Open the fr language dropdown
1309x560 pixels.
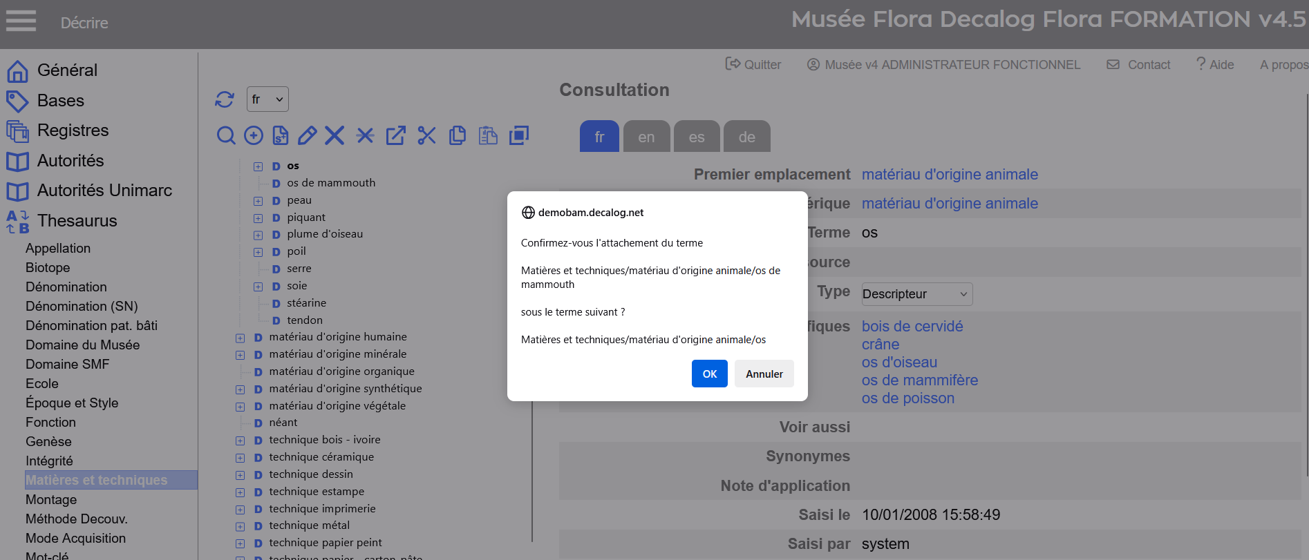click(267, 99)
